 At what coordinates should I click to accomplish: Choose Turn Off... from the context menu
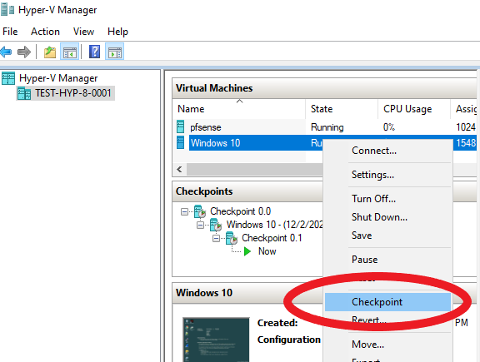[x=387, y=199]
